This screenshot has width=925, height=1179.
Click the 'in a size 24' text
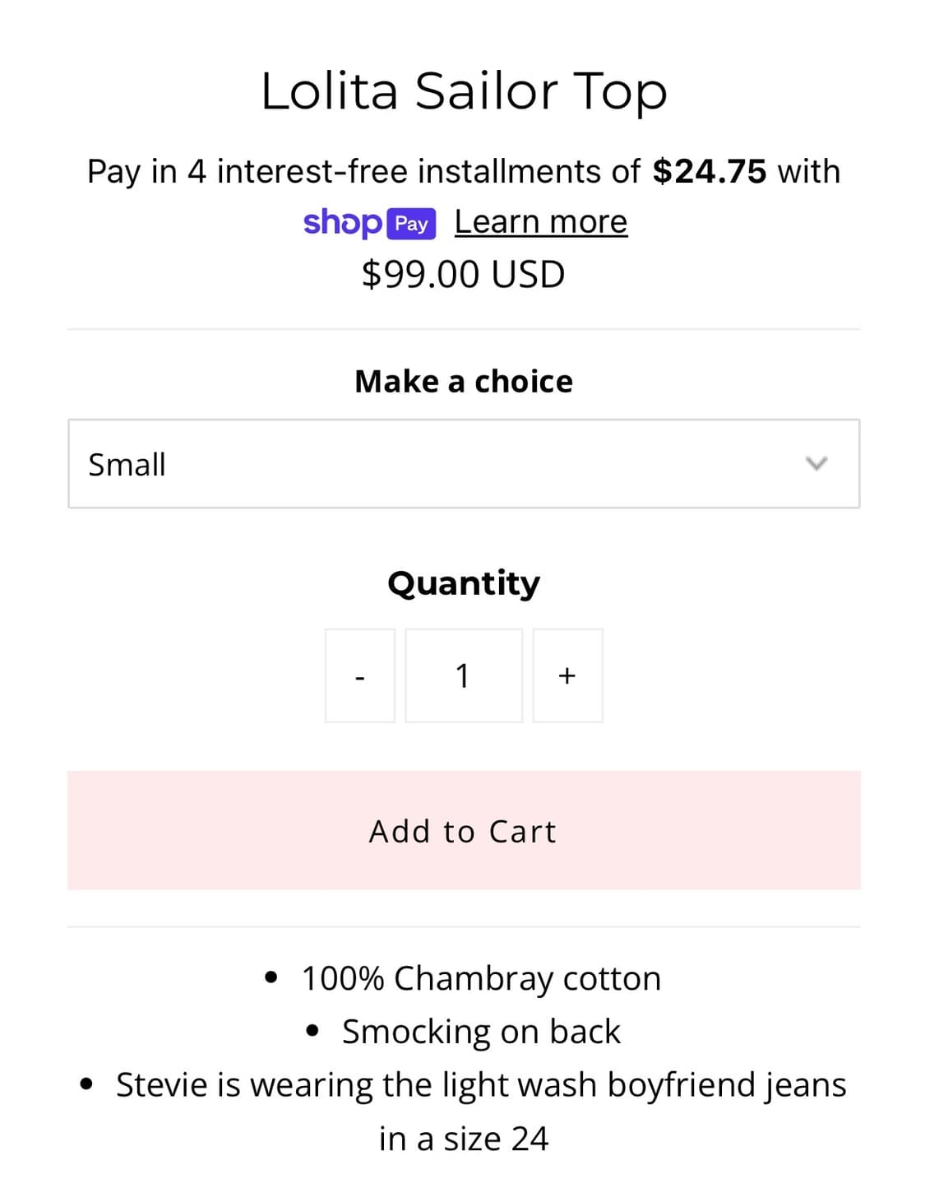pyautogui.click(x=463, y=1139)
